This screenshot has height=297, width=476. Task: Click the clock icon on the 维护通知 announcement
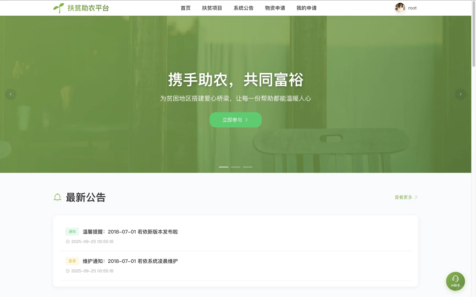(67, 271)
